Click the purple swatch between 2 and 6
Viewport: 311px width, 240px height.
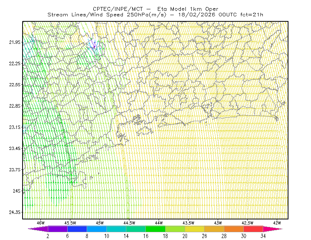58,229
